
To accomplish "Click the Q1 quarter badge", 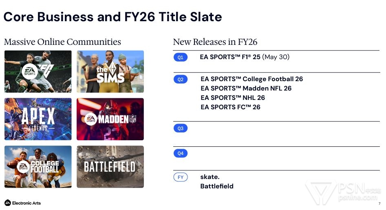I will coord(181,57).
